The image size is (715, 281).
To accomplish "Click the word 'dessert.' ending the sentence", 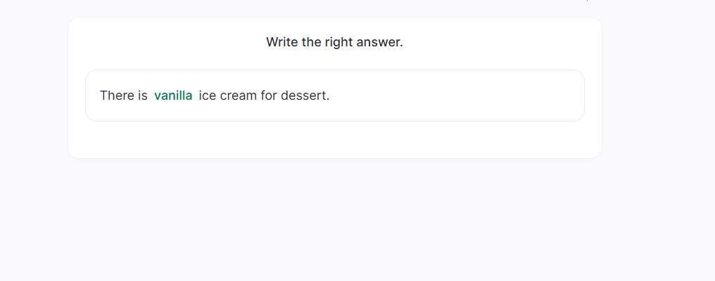I will tap(305, 96).
